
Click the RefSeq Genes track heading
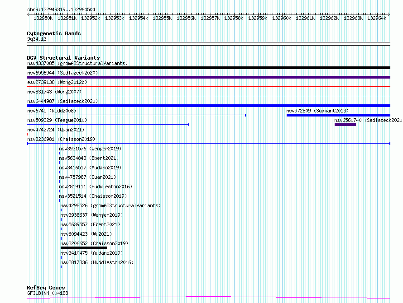(x=46, y=288)
